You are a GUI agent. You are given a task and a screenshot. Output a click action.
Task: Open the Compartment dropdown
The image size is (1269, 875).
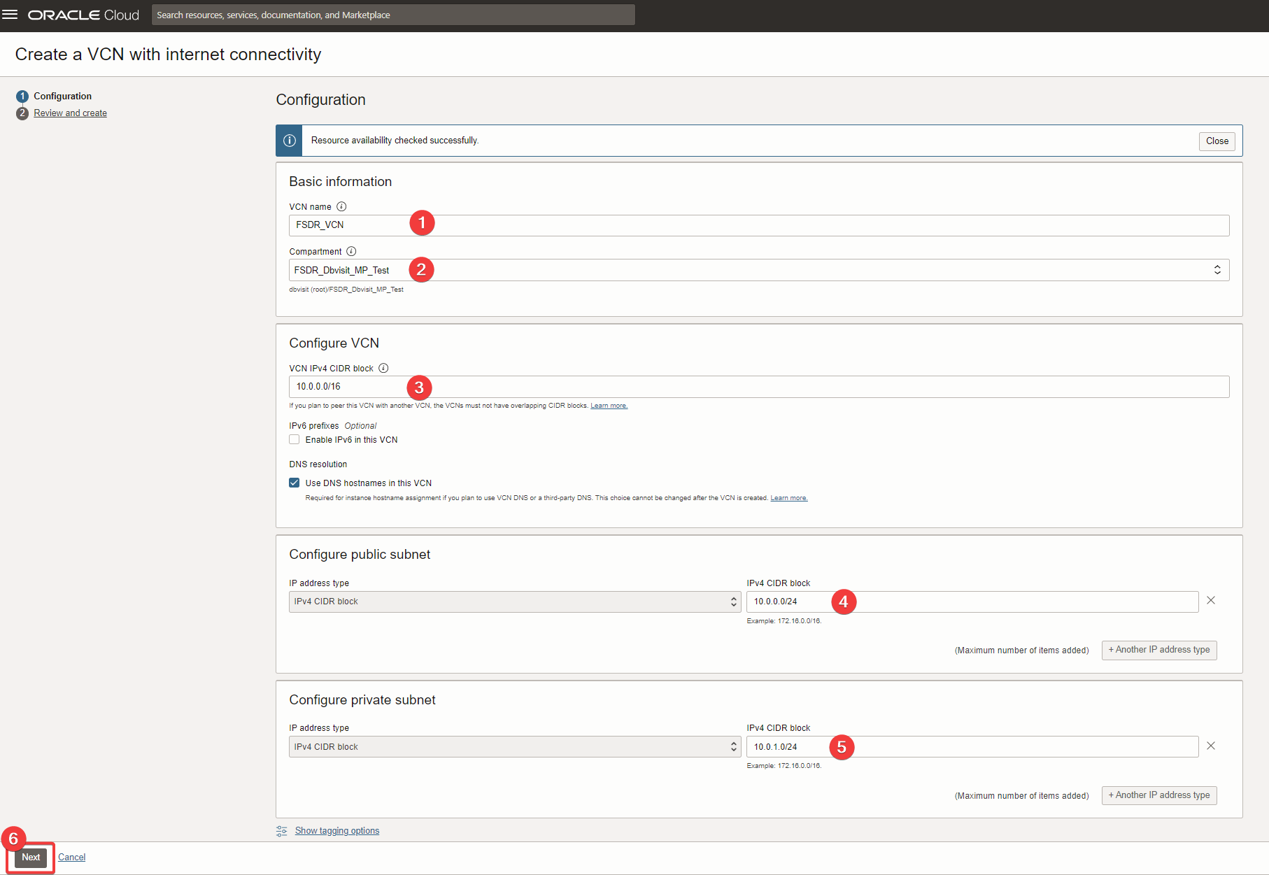point(759,270)
